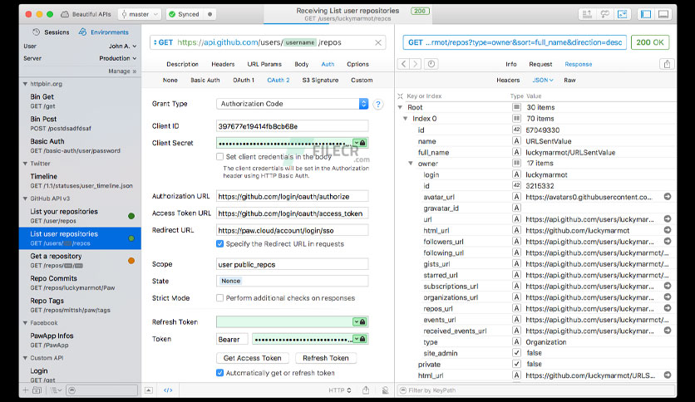Image resolution: width=695 pixels, height=402 pixels.
Task: Toggle the site_admin boolean checkbox
Action: [x=516, y=353]
